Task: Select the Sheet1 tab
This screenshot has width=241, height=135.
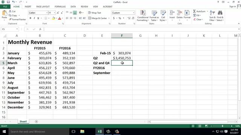Action: (x=23, y=121)
